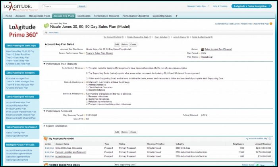Viewport: 278px width, 167px height.
Task: Click the green Account Rep Plan cube icon
Action: (x=46, y=26)
